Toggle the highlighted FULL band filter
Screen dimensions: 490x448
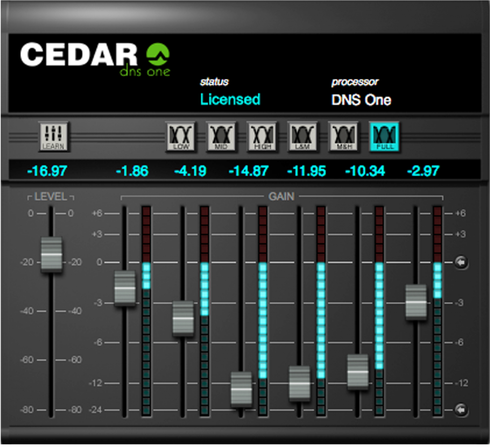(x=384, y=136)
